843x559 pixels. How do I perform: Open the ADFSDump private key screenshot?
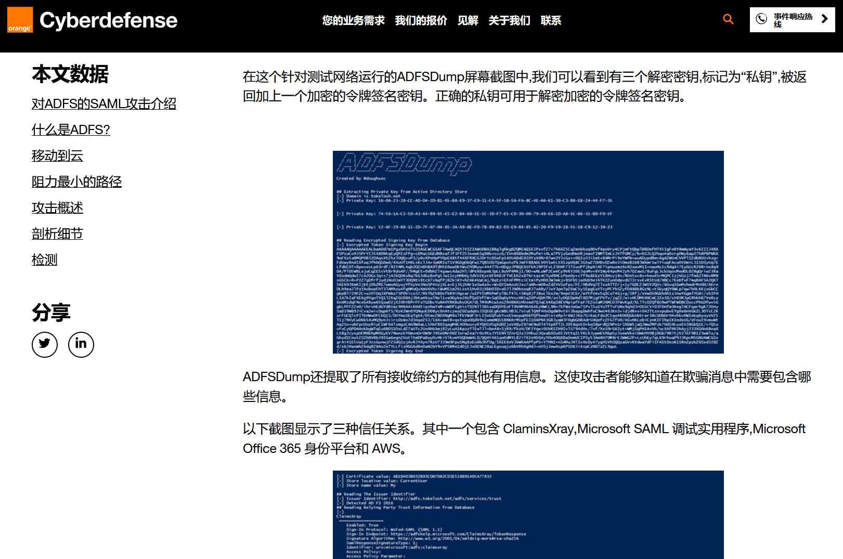pos(528,252)
